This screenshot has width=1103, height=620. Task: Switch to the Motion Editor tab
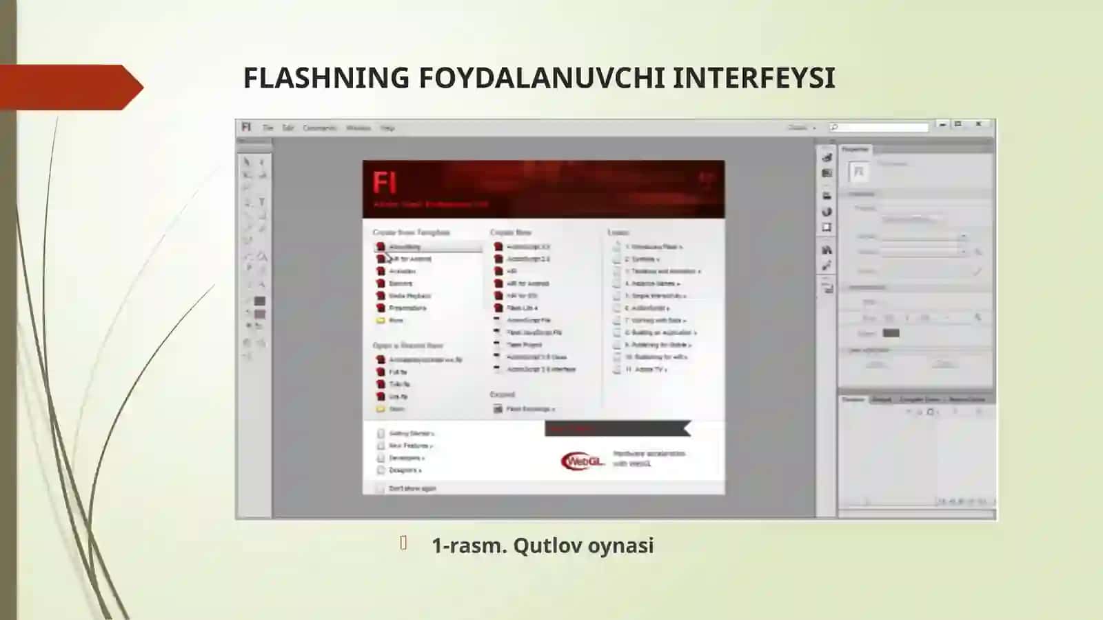click(967, 400)
